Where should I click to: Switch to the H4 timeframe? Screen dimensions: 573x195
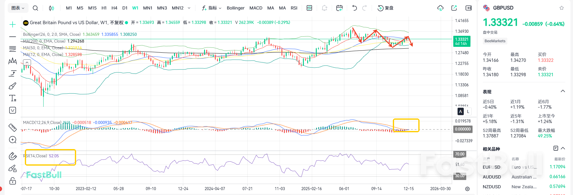[114, 8]
